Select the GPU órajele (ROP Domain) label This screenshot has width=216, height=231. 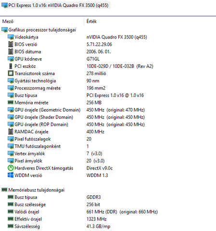pos(41,125)
